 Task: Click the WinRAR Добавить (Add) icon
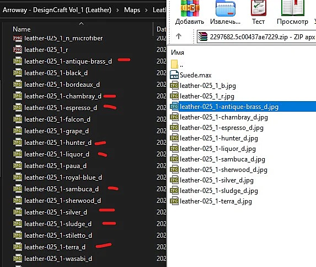(190, 8)
